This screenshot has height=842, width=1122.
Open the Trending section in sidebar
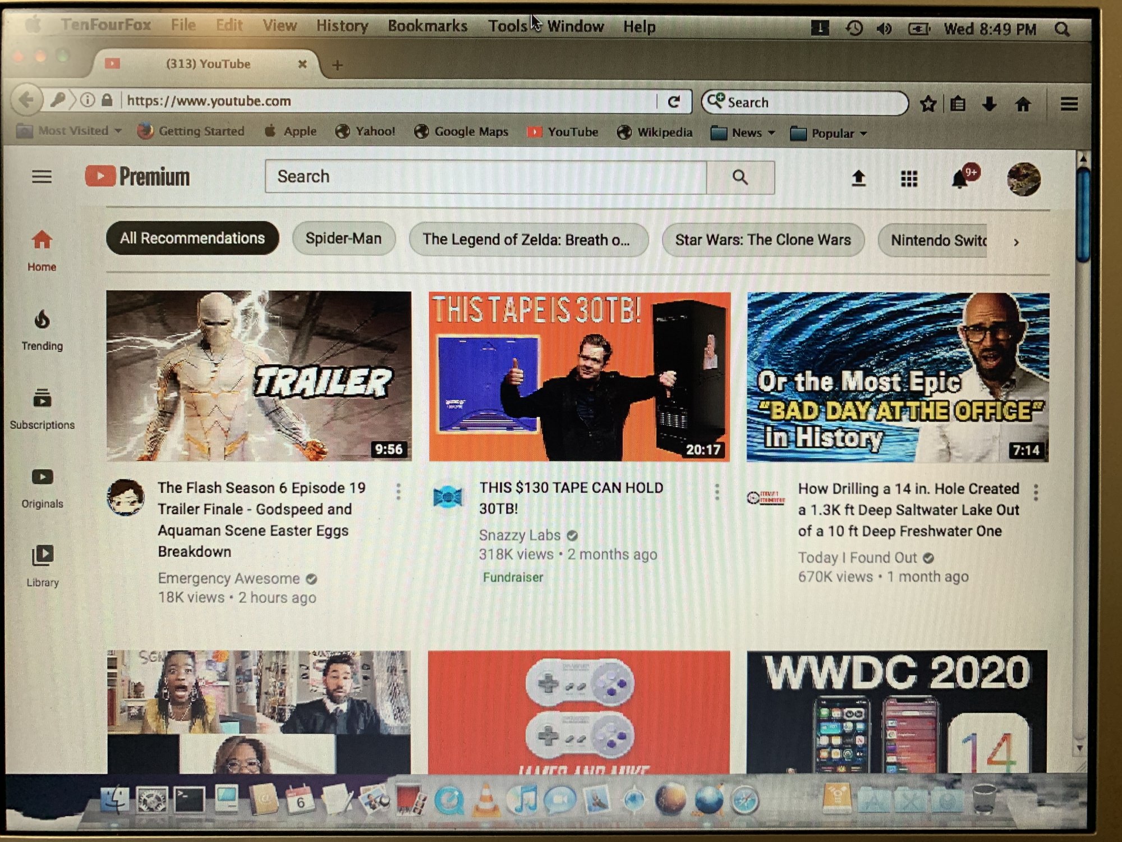(42, 330)
